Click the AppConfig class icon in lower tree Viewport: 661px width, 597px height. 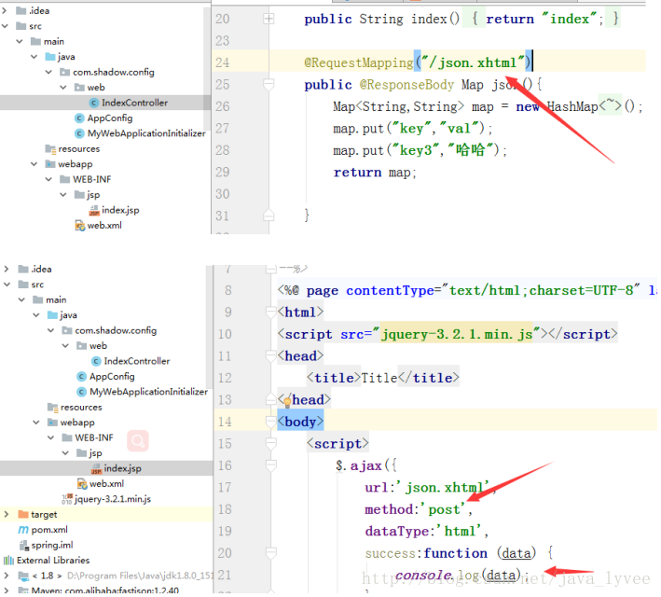pos(81,376)
